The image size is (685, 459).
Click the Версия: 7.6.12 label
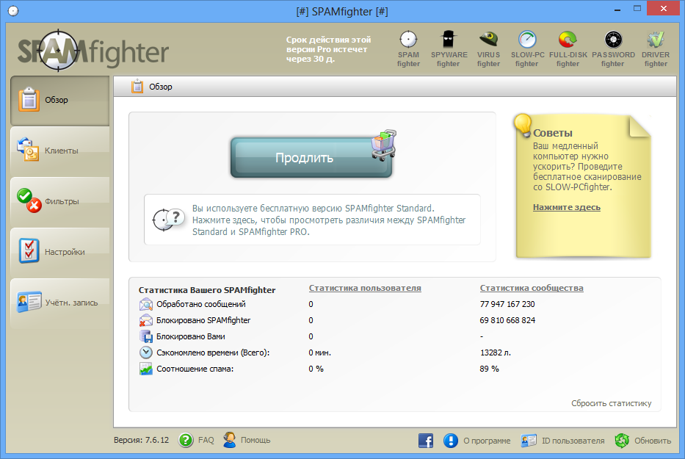[x=141, y=440]
